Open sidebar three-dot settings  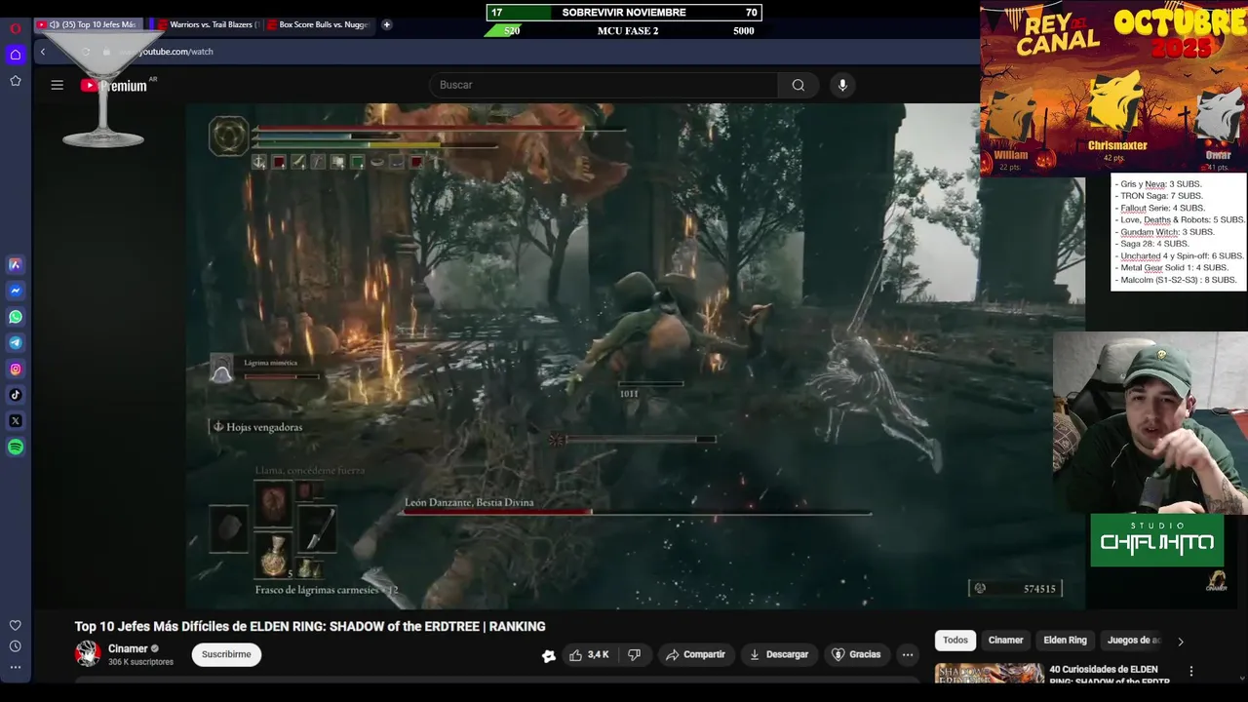pos(16,668)
